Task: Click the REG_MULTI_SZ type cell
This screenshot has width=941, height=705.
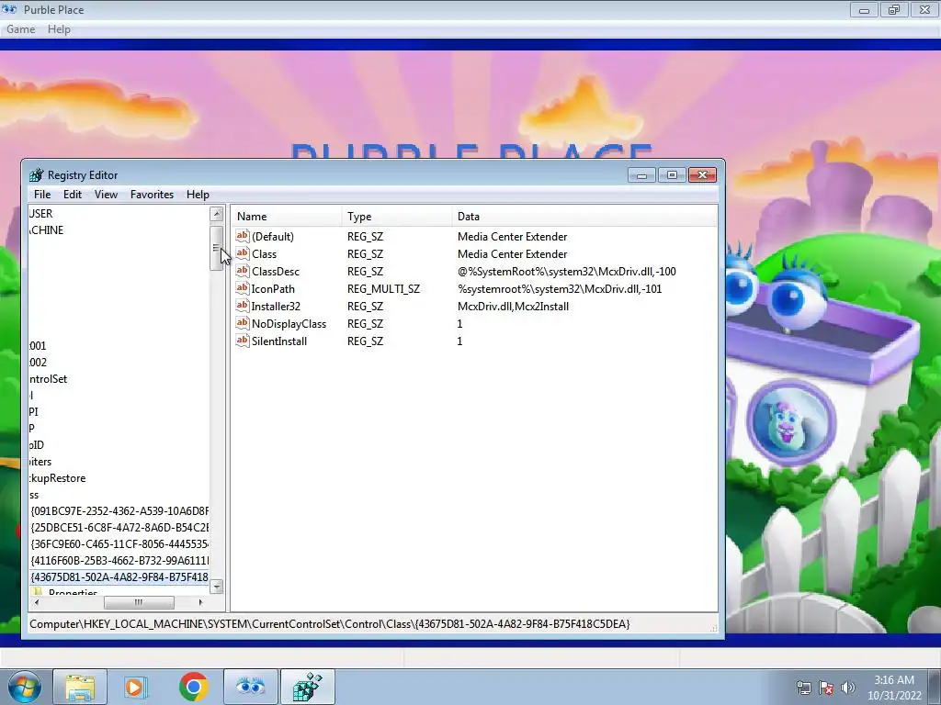Action: tap(383, 288)
